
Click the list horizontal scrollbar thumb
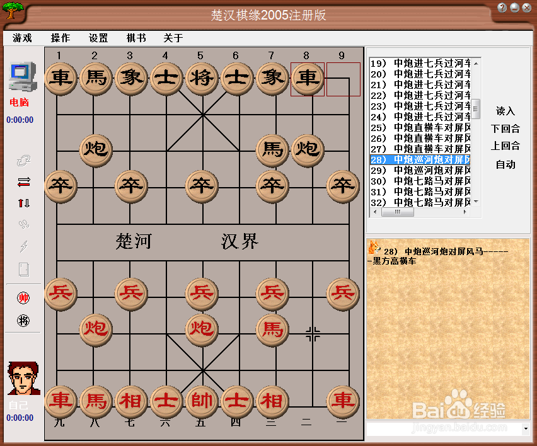click(398, 212)
